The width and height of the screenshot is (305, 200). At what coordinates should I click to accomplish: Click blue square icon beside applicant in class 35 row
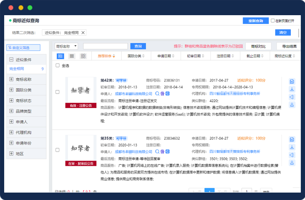coord(167,151)
